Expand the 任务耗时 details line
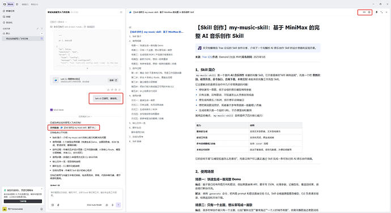Image resolution: width=391 pixels, height=213 pixels. [85, 116]
